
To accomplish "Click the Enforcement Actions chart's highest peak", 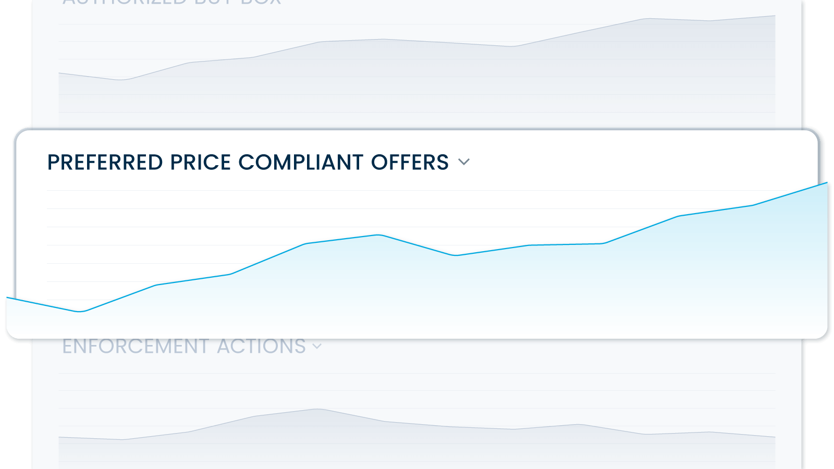I will (x=318, y=409).
